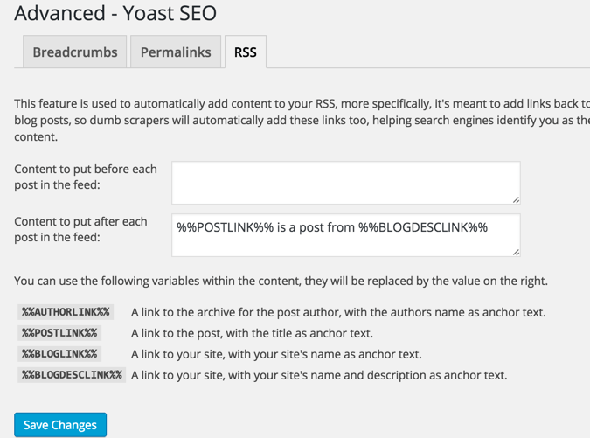Select the RSS tab
The width and height of the screenshot is (590, 438).
tap(246, 52)
